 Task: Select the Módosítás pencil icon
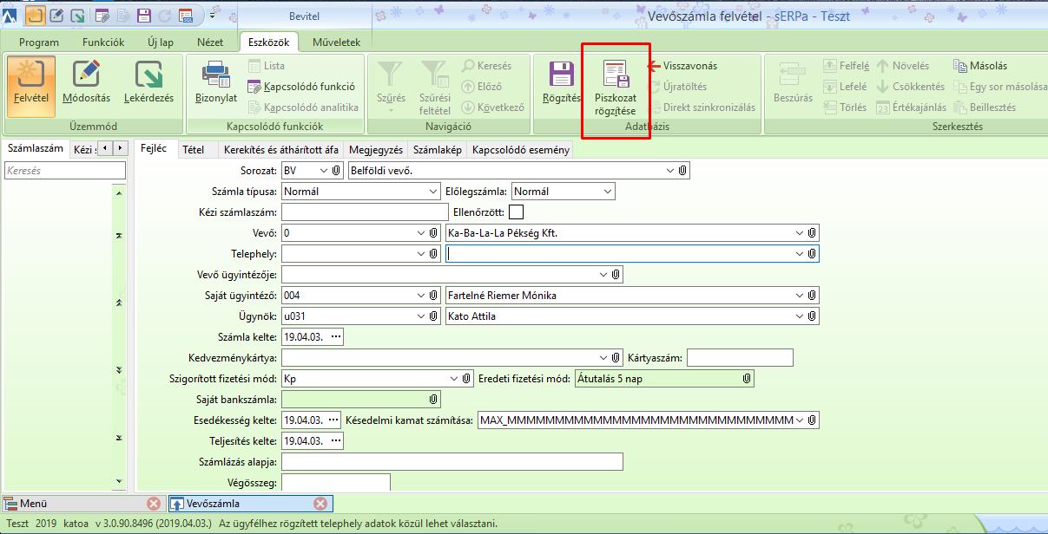click(86, 85)
